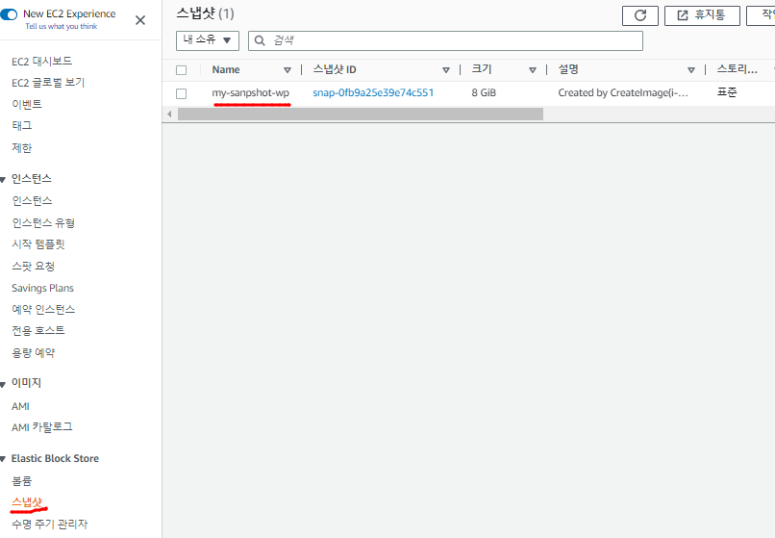
Task: Open AMI 카탈로그 in sidebar
Action: [x=42, y=427]
